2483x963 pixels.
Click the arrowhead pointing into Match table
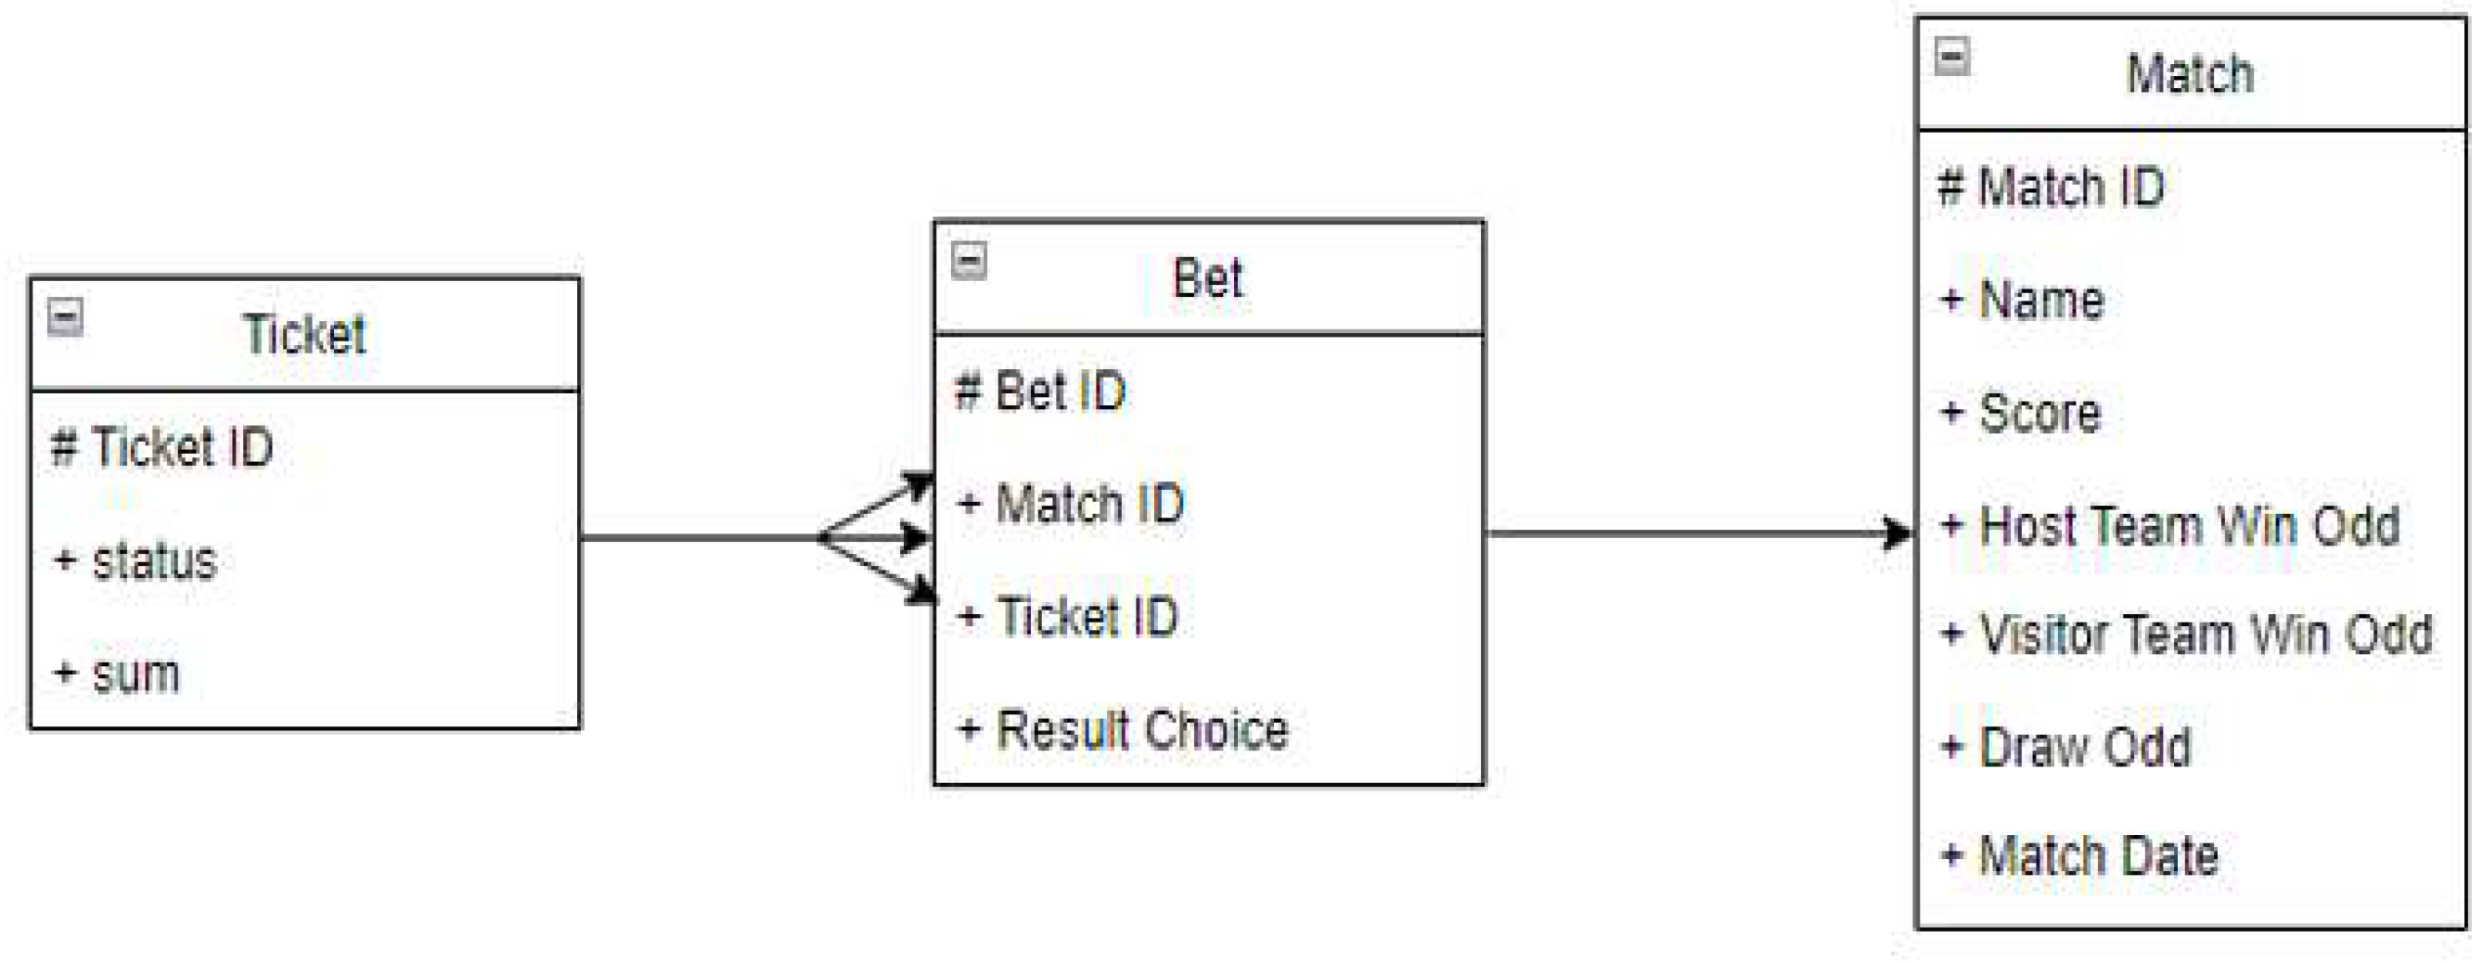[x=1897, y=533]
